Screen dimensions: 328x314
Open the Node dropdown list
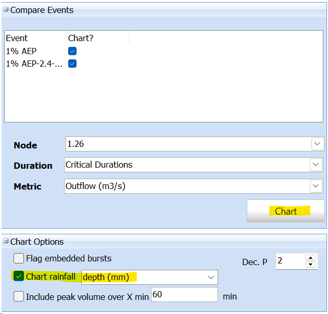[x=317, y=144]
